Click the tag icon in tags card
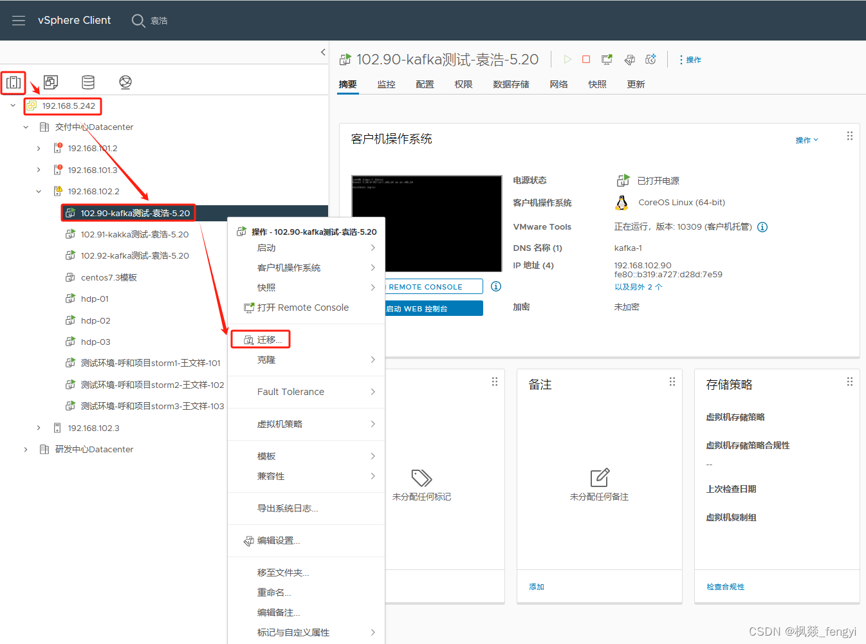Image resolution: width=866 pixels, height=644 pixels. tap(421, 477)
